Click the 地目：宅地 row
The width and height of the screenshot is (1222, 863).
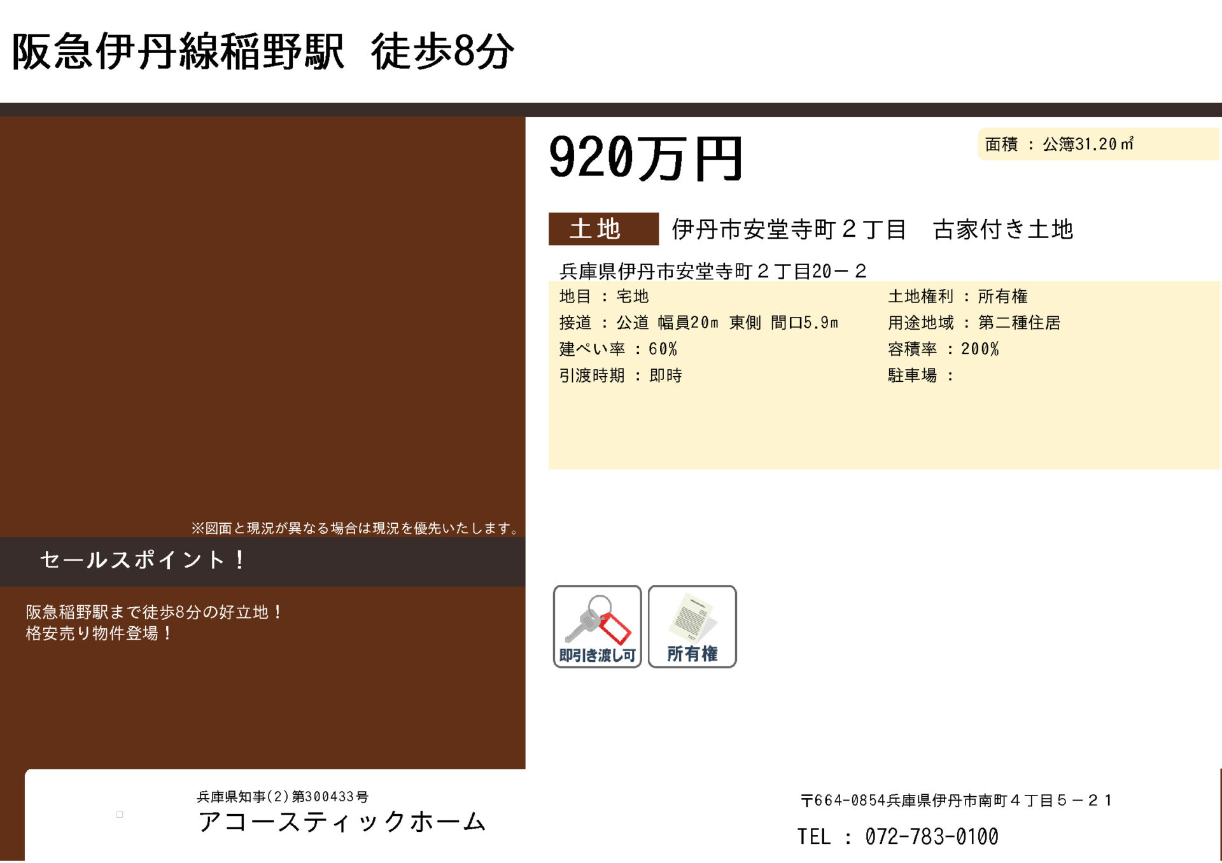click(x=603, y=296)
